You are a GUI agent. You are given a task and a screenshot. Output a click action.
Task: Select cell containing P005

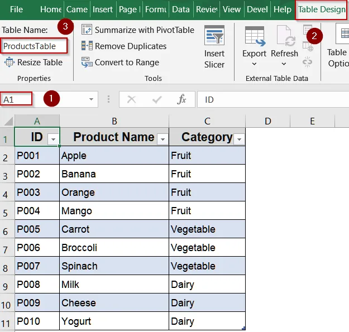37,229
